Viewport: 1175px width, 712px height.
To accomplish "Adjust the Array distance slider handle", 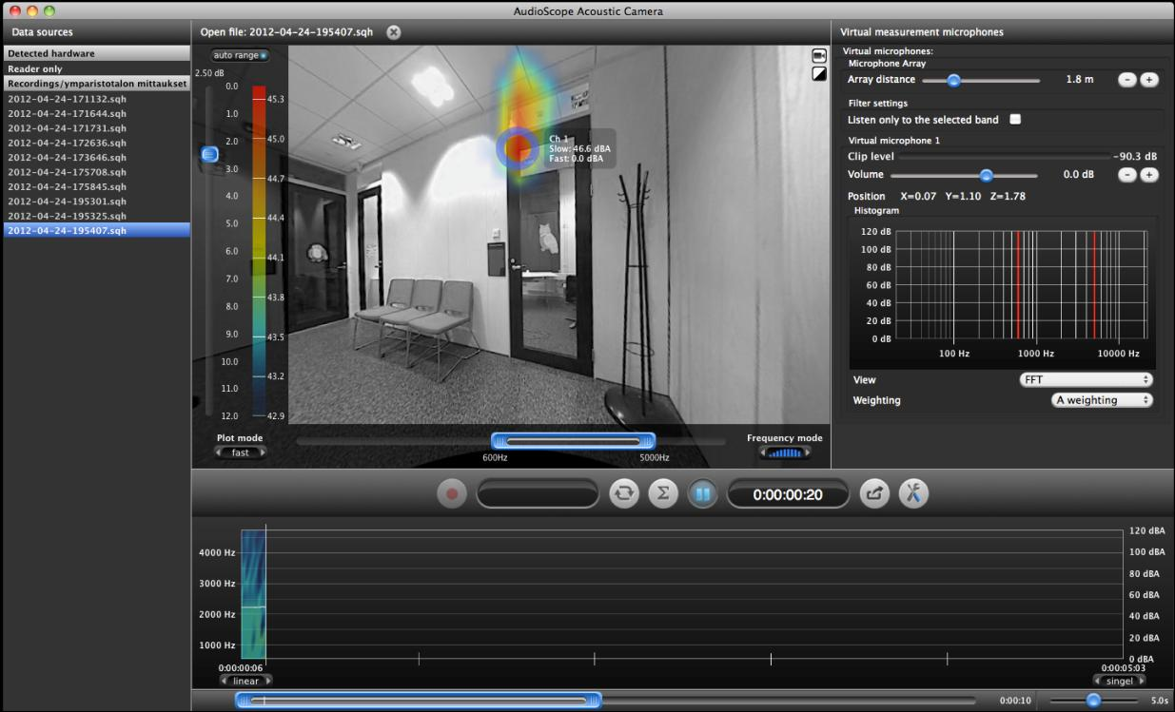I will click(953, 81).
